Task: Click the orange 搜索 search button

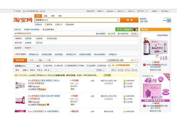Action: (129, 20)
